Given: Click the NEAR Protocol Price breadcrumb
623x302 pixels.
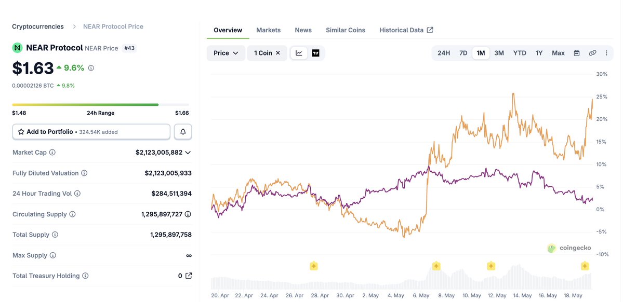Looking at the screenshot, I should [x=113, y=26].
